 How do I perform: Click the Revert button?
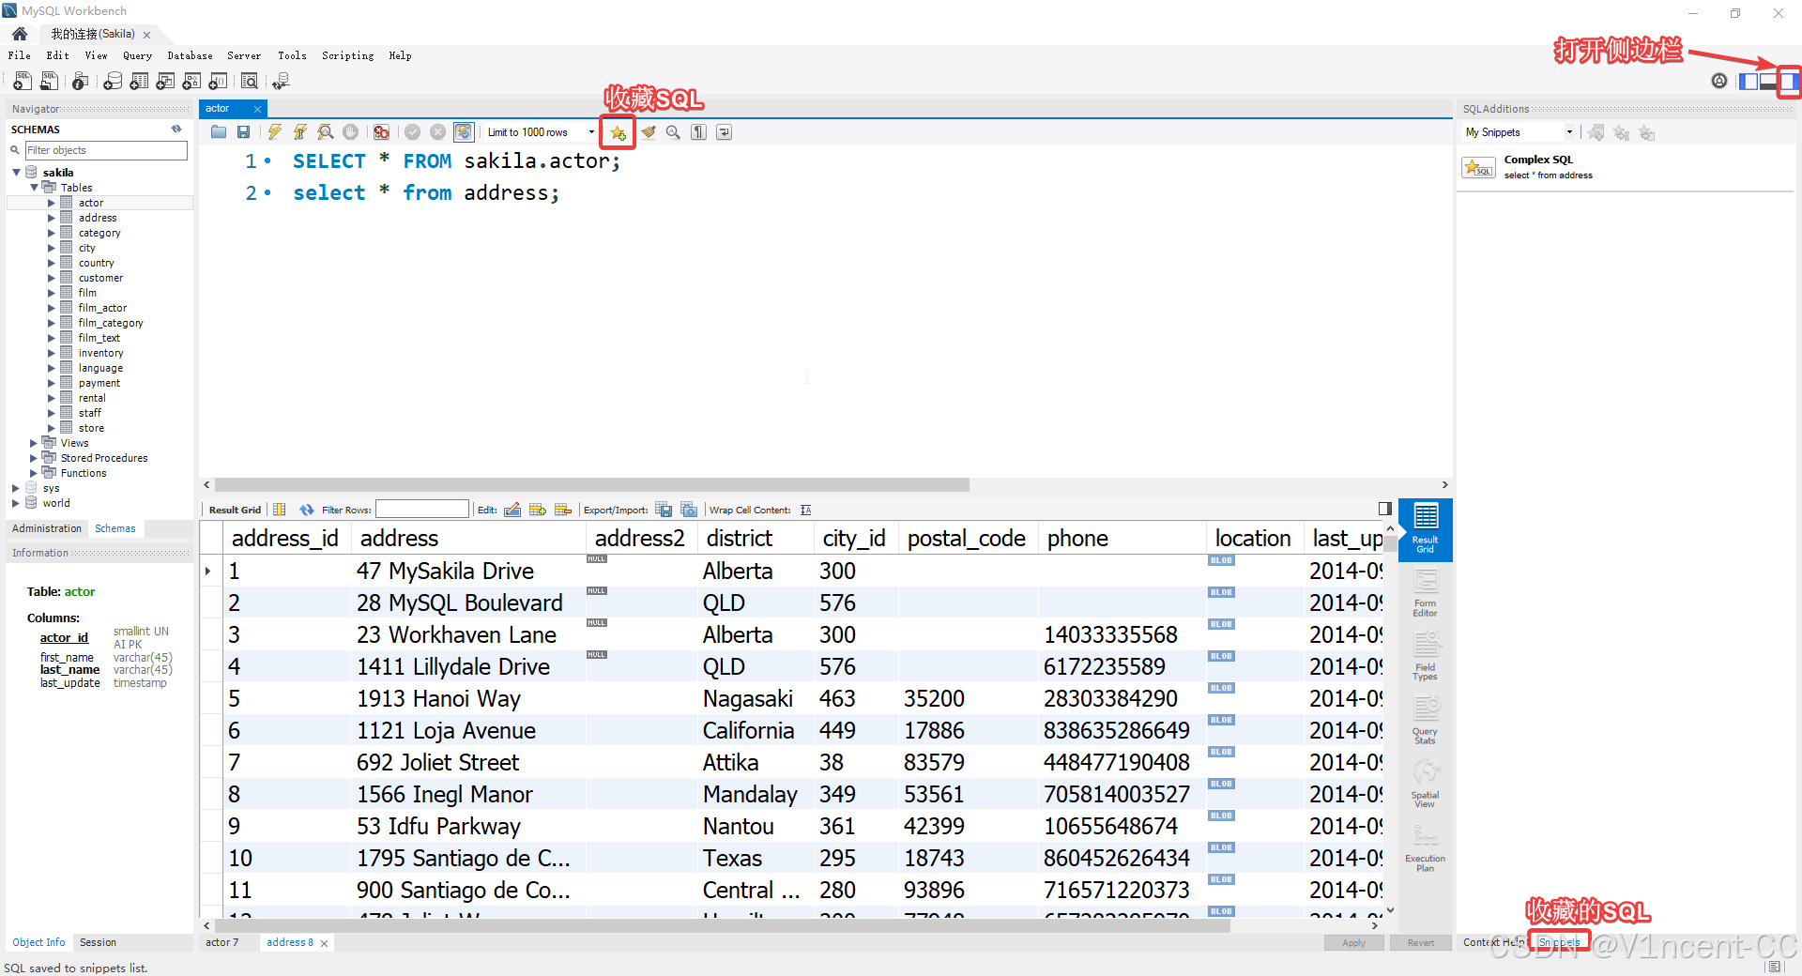point(1420,942)
